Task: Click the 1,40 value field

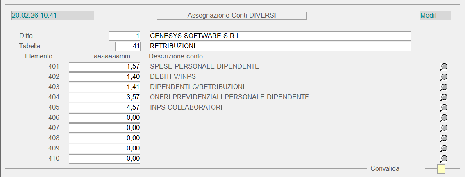Action: pyautogui.click(x=104, y=77)
